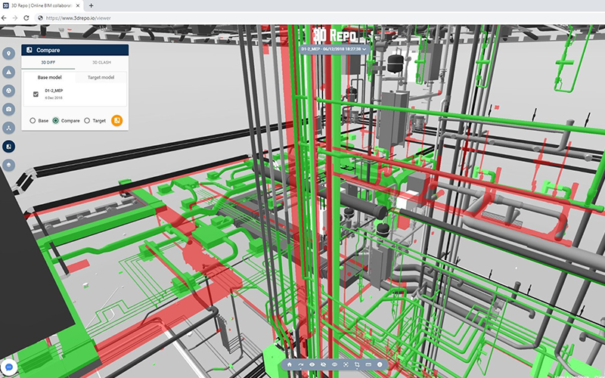
Task: Select the Target radio button
Action: pos(87,120)
